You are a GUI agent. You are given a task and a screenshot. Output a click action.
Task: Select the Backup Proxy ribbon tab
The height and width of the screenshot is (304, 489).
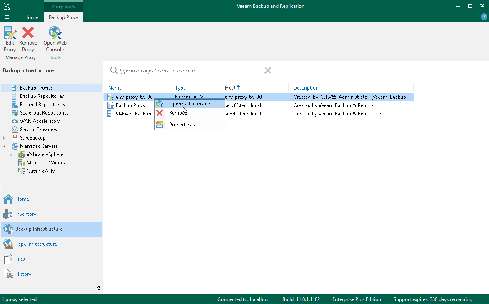(64, 17)
